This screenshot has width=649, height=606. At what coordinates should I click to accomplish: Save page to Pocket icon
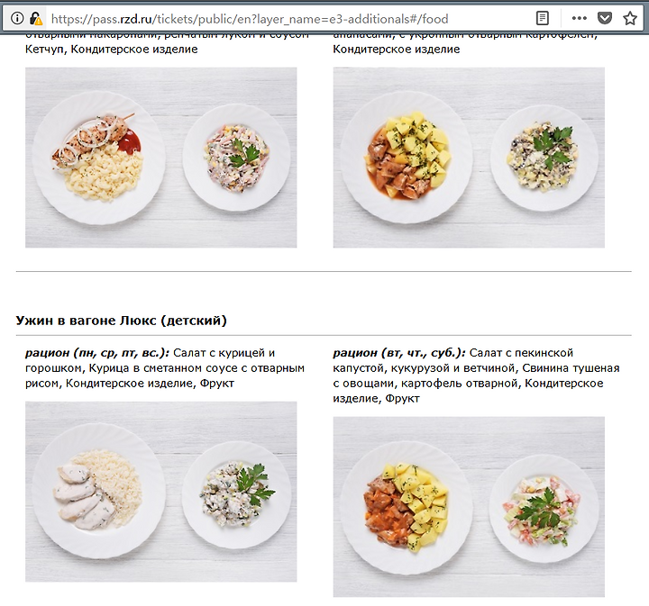point(605,18)
